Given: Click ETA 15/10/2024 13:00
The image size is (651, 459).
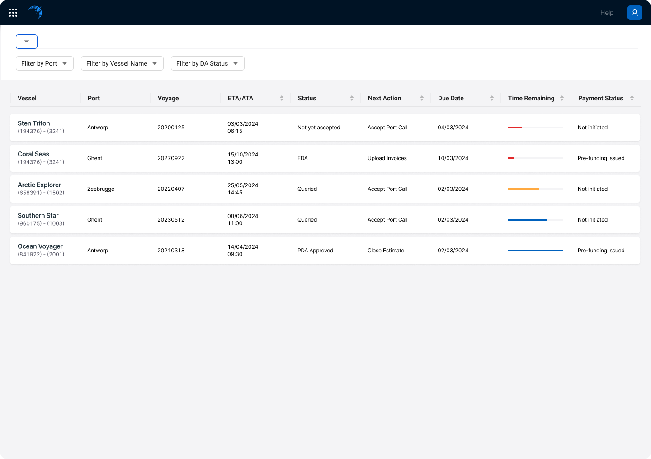Looking at the screenshot, I should tap(243, 158).
